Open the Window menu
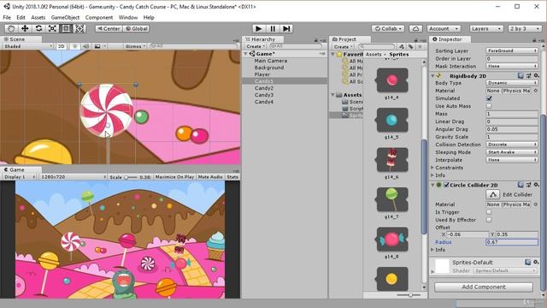This screenshot has width=547, height=308. pyautogui.click(x=128, y=17)
